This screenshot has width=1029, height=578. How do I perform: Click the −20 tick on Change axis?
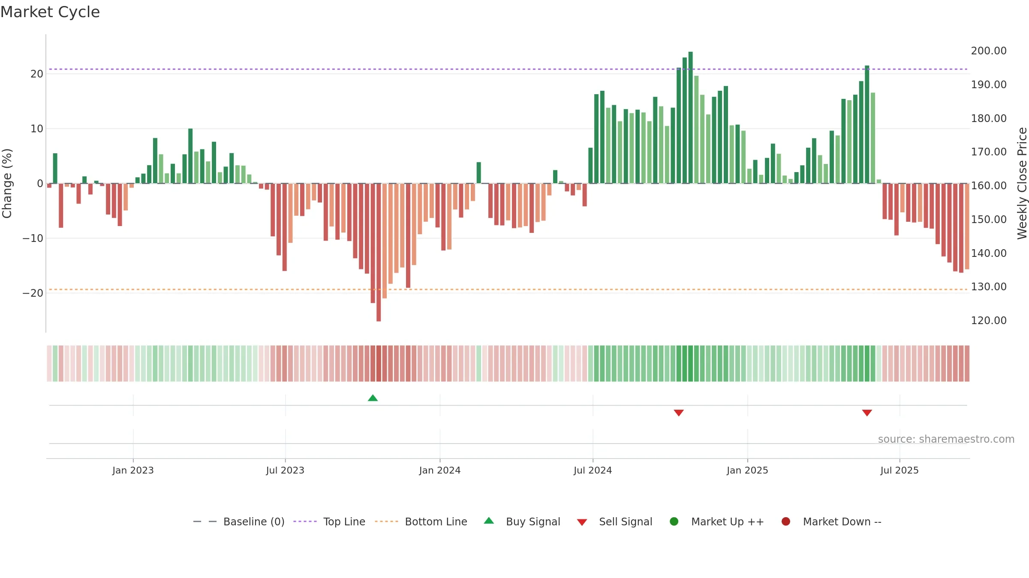33,293
